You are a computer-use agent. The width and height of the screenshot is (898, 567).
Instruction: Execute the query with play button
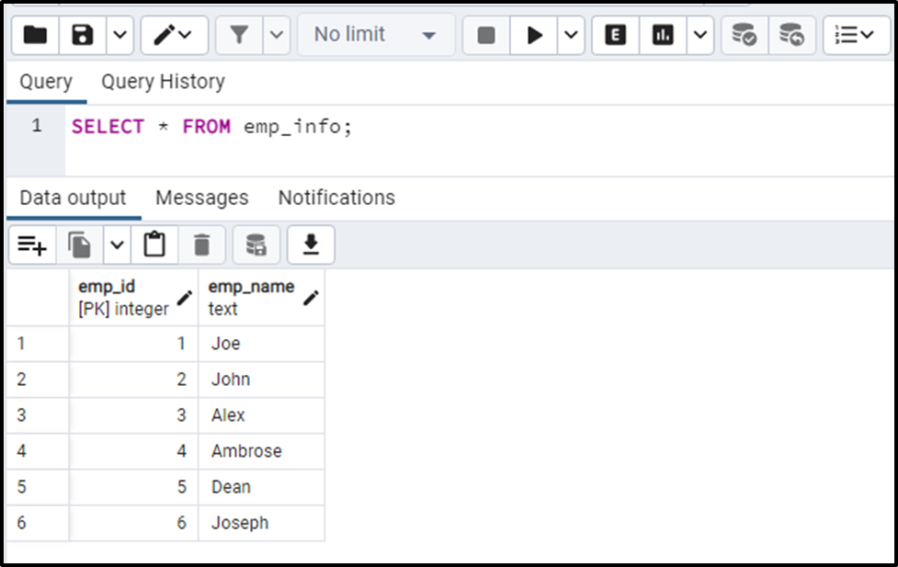click(534, 35)
